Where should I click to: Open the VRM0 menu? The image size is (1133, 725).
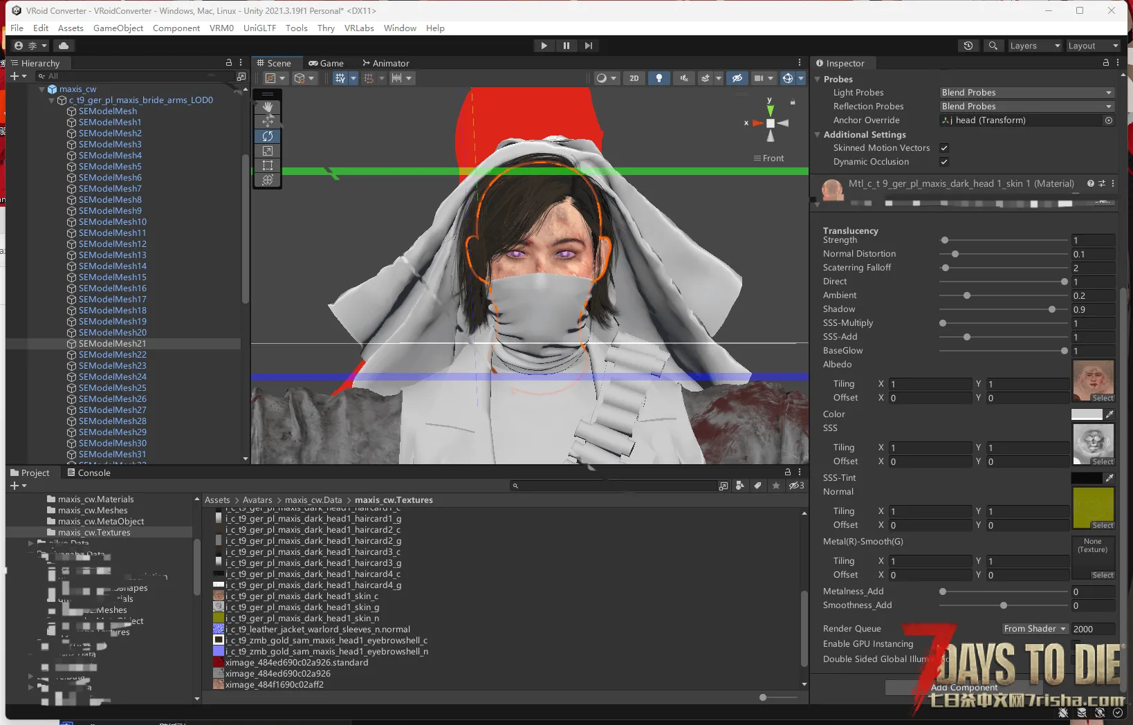221,28
